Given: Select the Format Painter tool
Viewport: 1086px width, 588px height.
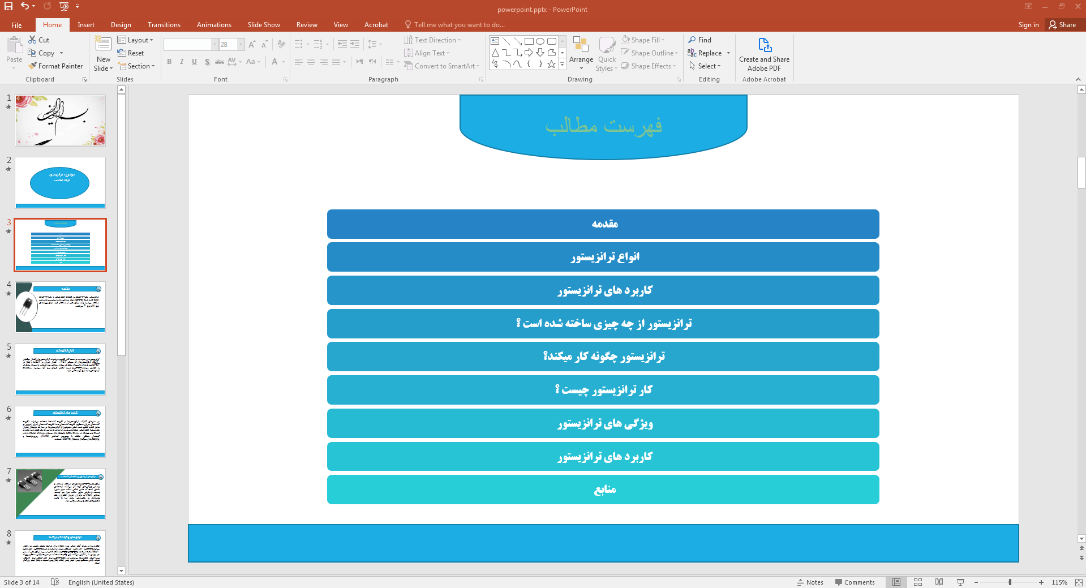Looking at the screenshot, I should (x=55, y=66).
